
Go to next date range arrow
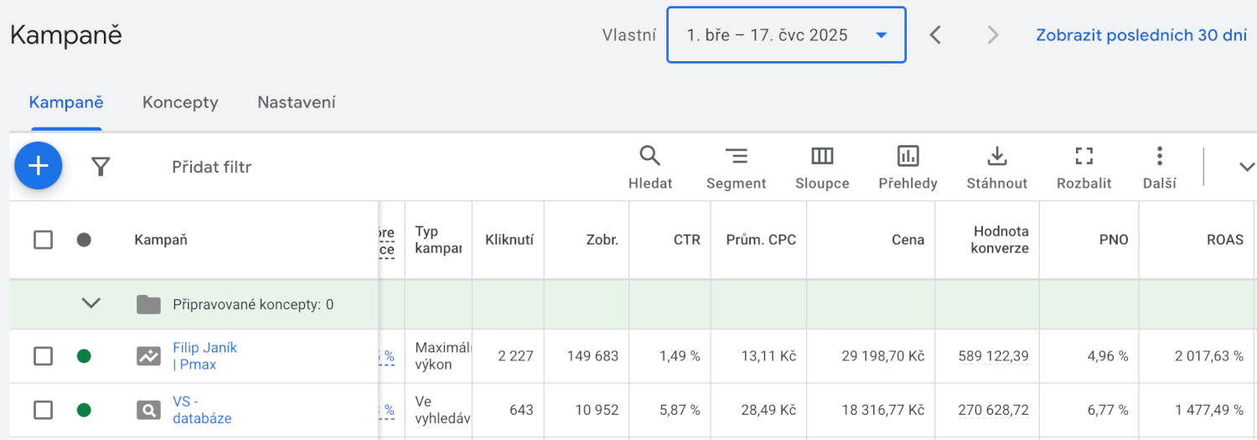pos(993,35)
